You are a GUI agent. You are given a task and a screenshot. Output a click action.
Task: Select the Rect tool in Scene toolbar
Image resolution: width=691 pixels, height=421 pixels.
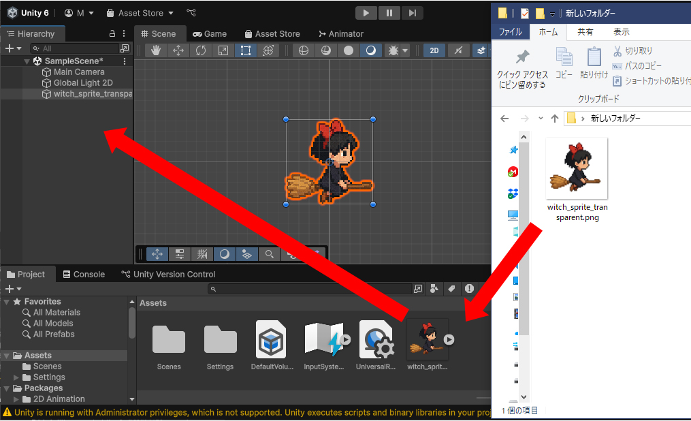[246, 50]
